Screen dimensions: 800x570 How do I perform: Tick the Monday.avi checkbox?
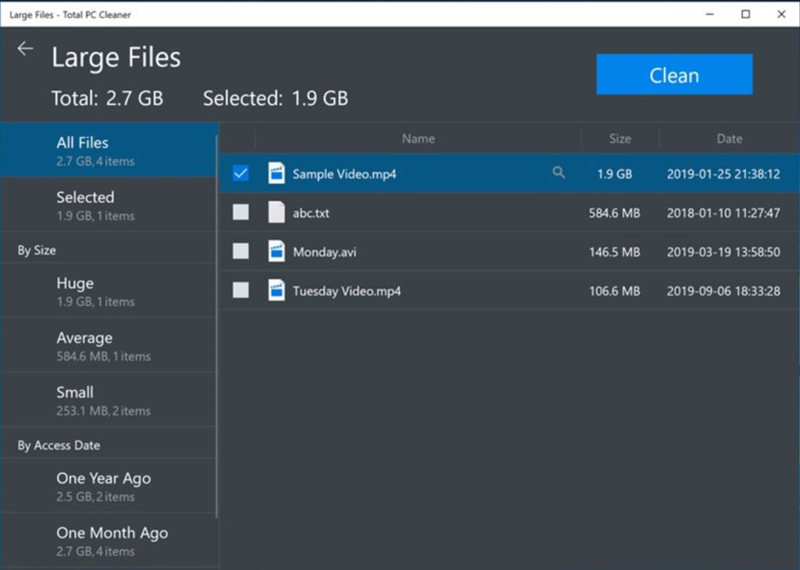click(x=241, y=251)
